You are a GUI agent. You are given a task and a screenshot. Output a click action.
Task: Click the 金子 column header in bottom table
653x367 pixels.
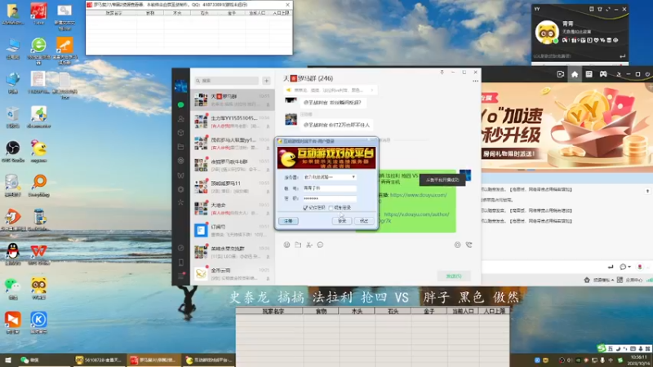[x=429, y=311]
